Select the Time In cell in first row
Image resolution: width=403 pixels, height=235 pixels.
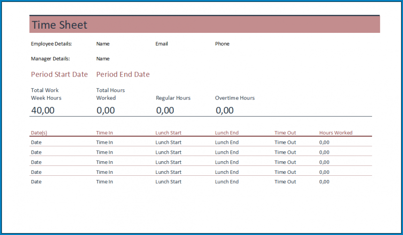pyautogui.click(x=105, y=142)
